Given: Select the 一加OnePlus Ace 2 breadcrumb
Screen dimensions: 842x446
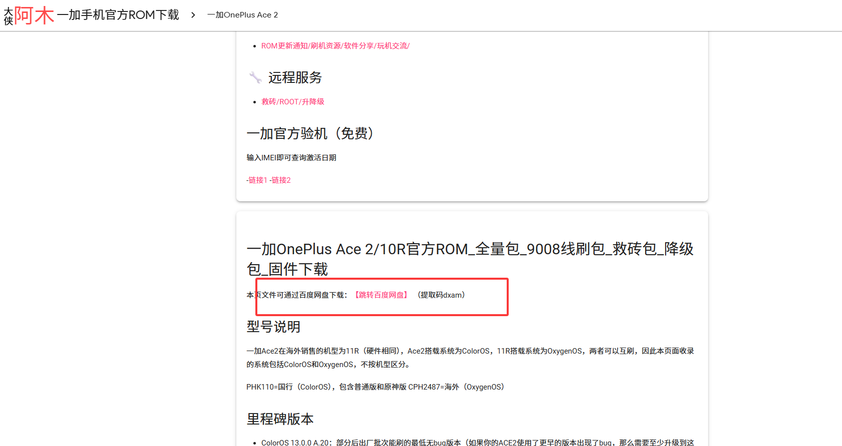Looking at the screenshot, I should point(242,15).
